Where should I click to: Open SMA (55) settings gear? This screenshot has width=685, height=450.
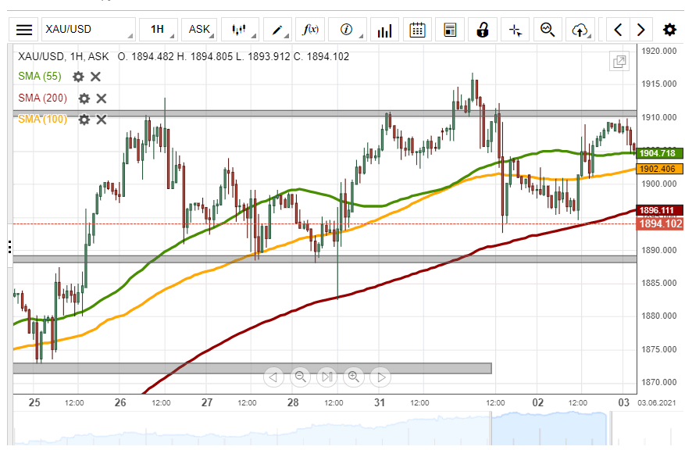(x=78, y=77)
